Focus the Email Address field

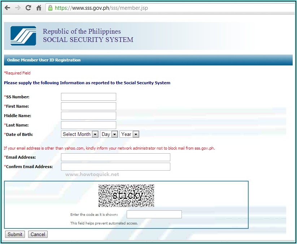coord(115,157)
